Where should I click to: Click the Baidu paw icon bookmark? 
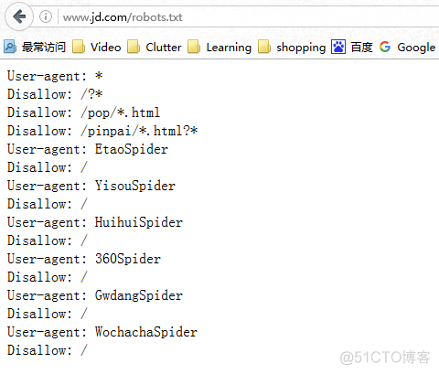338,47
